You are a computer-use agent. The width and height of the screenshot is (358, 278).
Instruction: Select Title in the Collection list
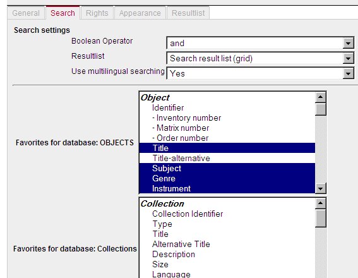click(x=227, y=234)
